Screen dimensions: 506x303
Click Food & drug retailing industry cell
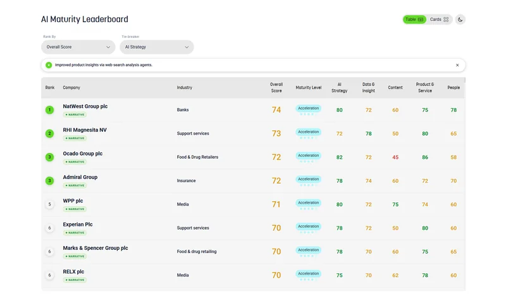point(197,252)
